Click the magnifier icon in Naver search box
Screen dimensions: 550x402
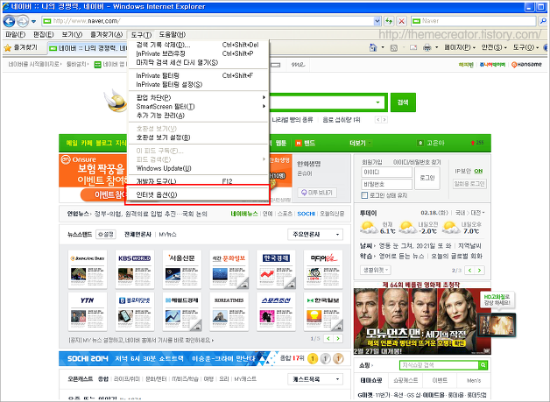[x=542, y=21]
